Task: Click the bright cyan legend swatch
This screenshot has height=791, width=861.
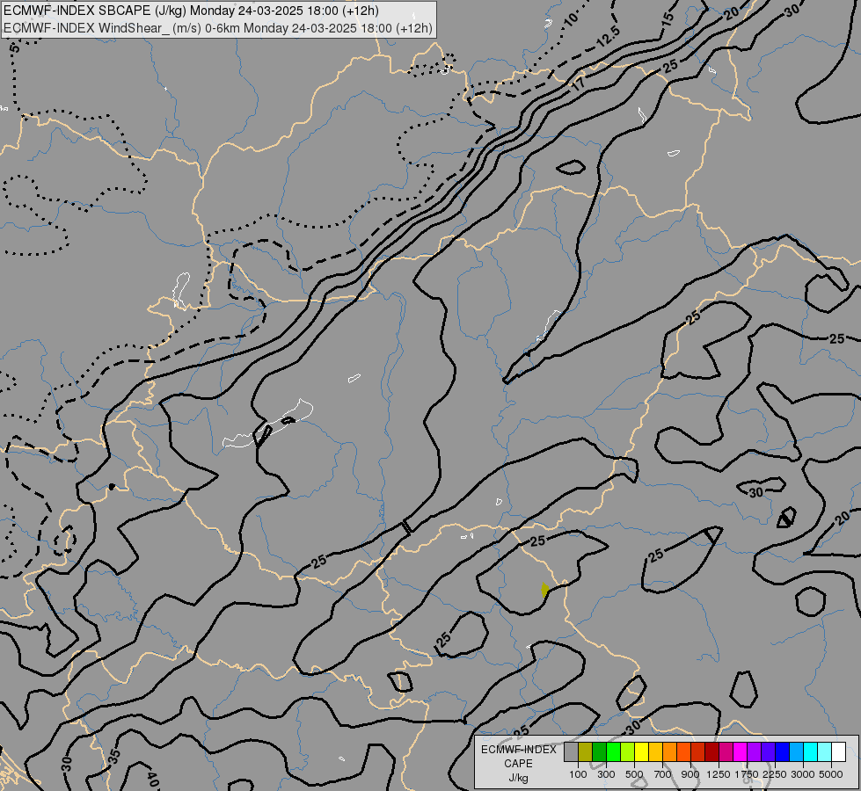Action: pyautogui.click(x=811, y=751)
